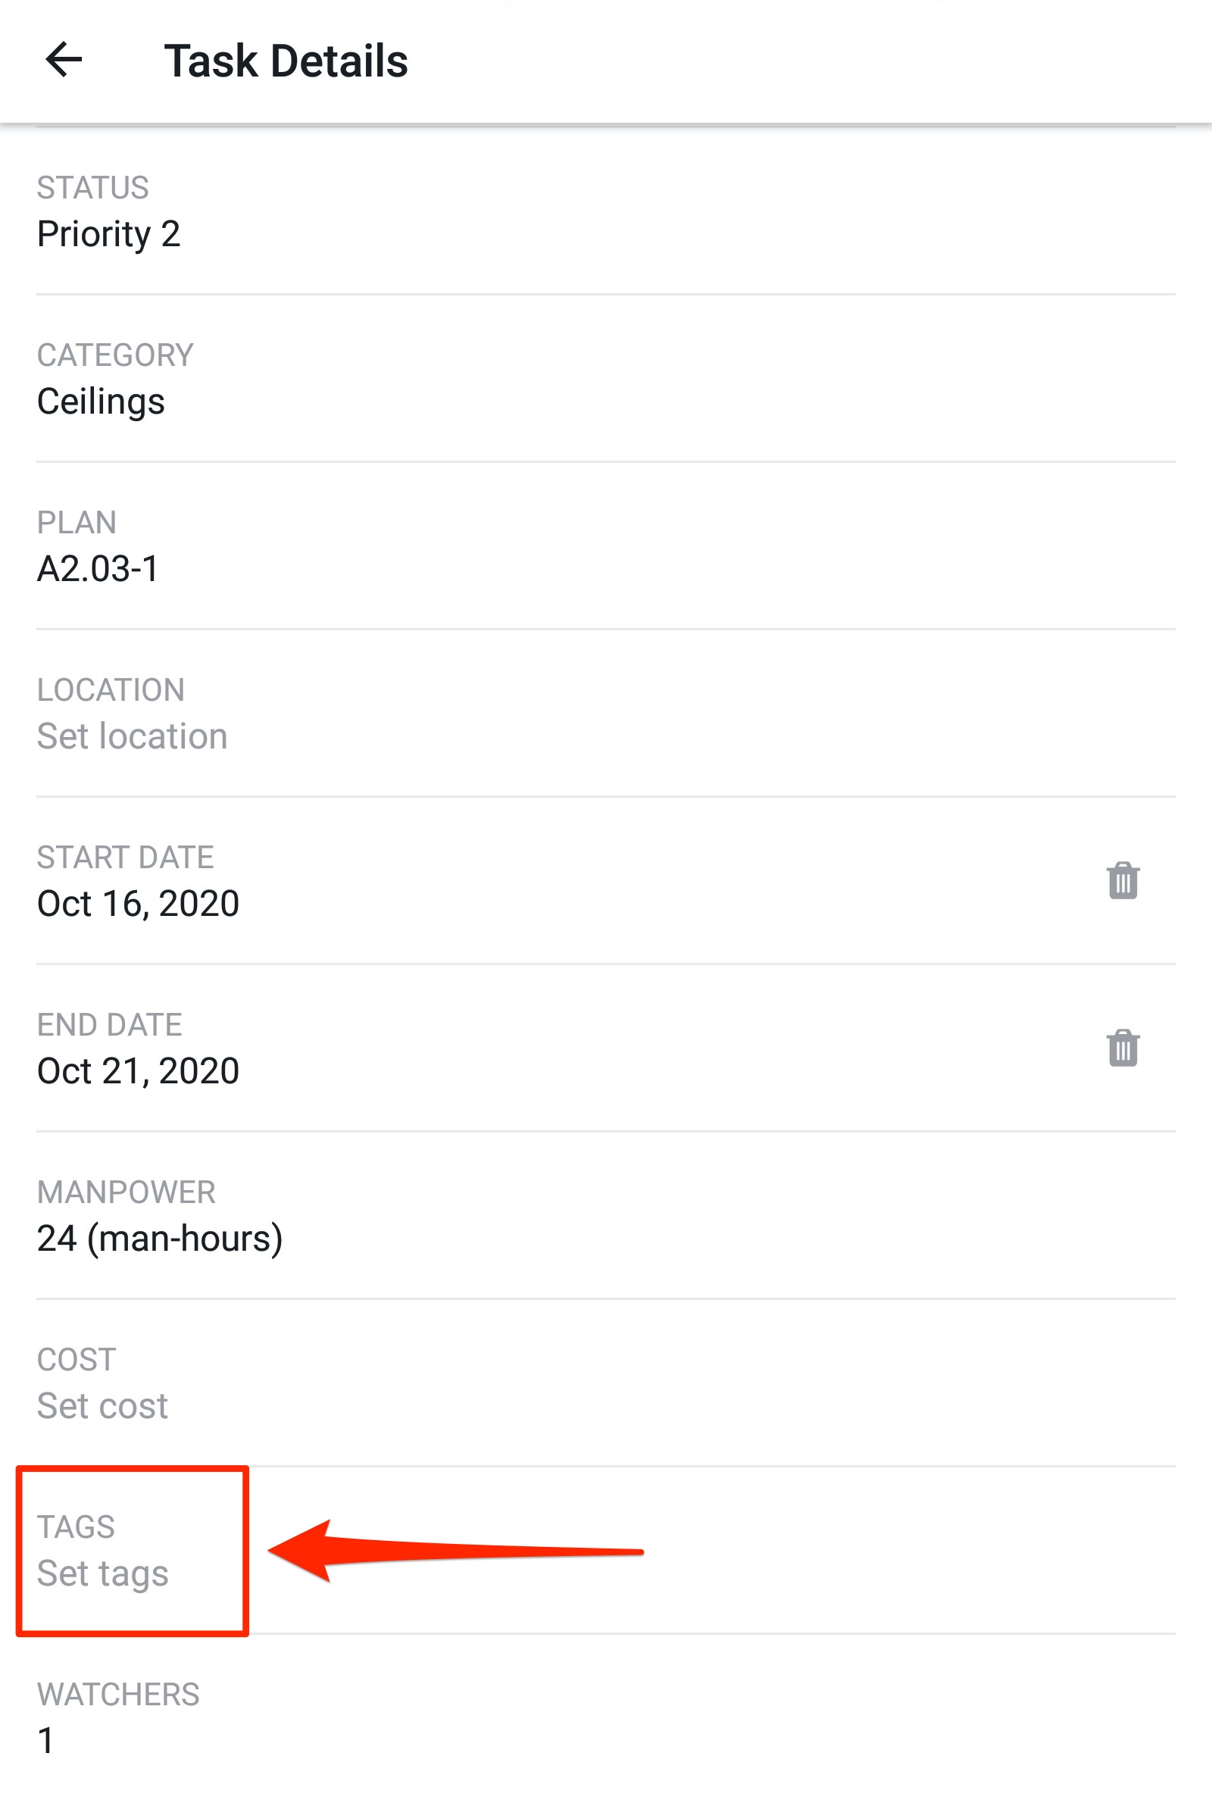Edit the 24 man-hours manpower value
The width and height of the screenshot is (1212, 1800).
pyautogui.click(x=160, y=1238)
